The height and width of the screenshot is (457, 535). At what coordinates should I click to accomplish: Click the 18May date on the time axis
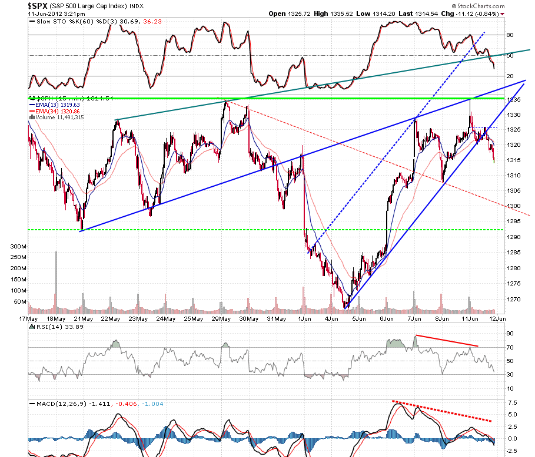(56, 319)
